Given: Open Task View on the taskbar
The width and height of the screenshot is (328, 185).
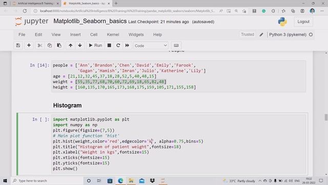Looking at the screenshot, I should [x=99, y=180].
